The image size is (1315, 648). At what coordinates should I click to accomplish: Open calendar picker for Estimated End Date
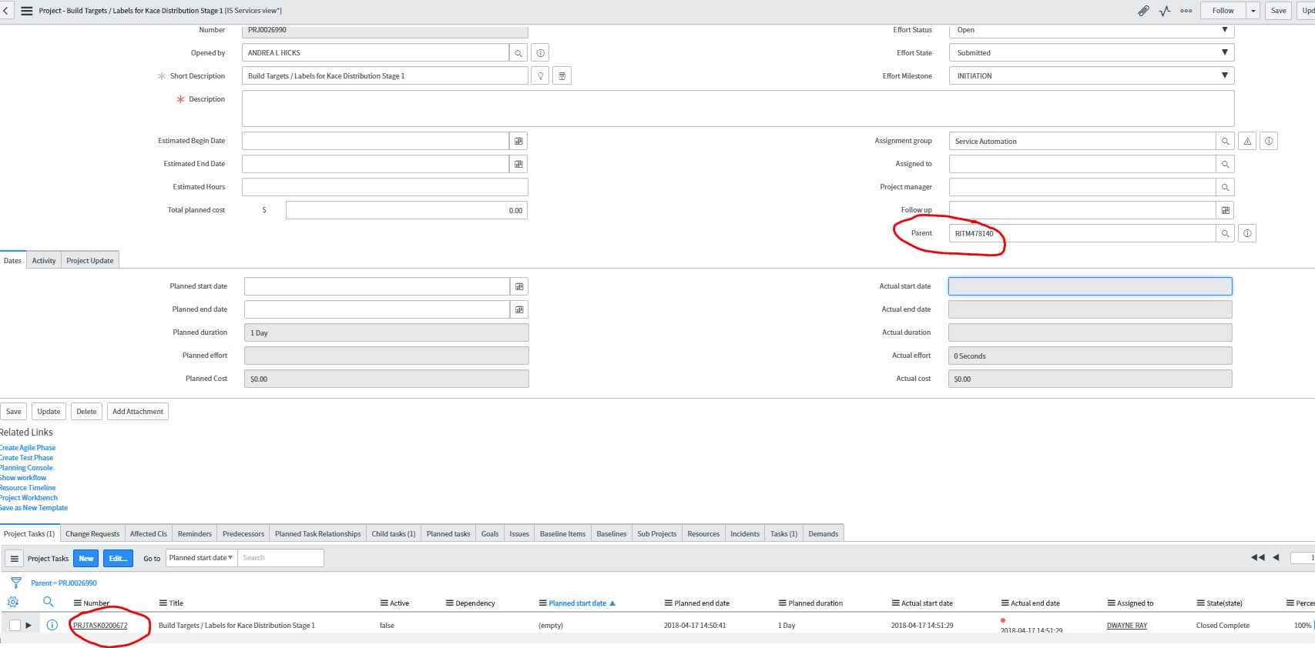518,164
